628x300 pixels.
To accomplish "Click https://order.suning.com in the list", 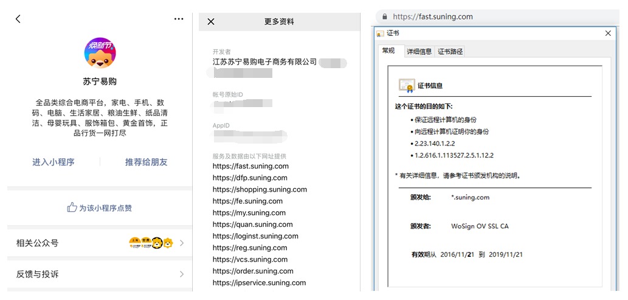I will (253, 271).
